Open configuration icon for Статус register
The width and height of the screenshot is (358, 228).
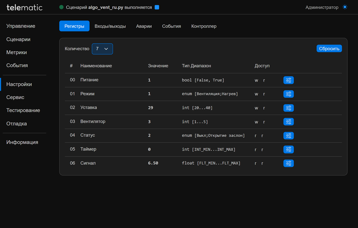pyautogui.click(x=288, y=135)
